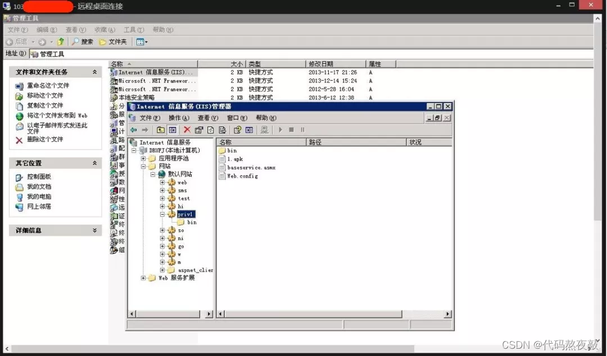The width and height of the screenshot is (607, 356).
Task: Select the bin folder in right pane
Action: tap(232, 151)
